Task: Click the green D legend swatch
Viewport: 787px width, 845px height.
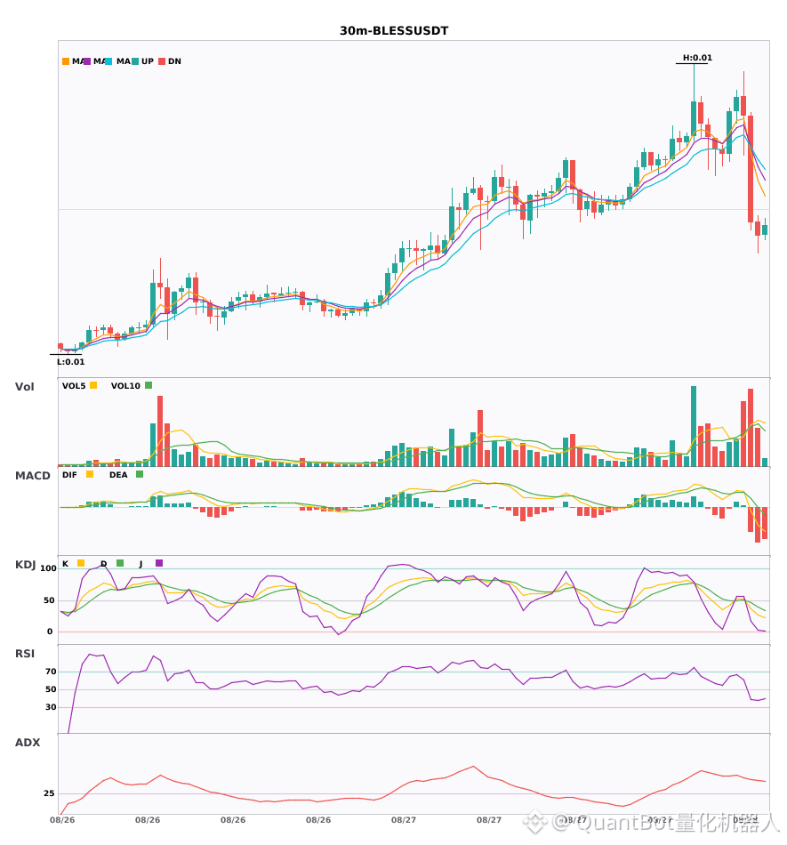Action: point(120,563)
